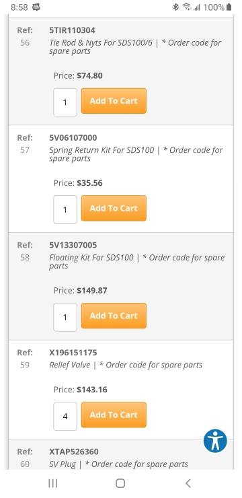Open part number 5TIR110304 link
242x498 pixels.
(x=72, y=30)
